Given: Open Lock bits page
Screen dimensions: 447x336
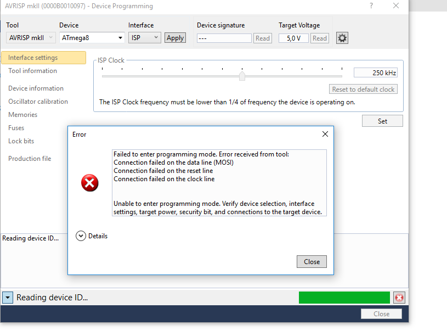Looking at the screenshot, I should [21, 141].
